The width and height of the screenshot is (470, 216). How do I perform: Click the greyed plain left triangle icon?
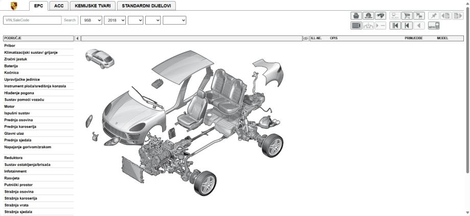(x=419, y=26)
